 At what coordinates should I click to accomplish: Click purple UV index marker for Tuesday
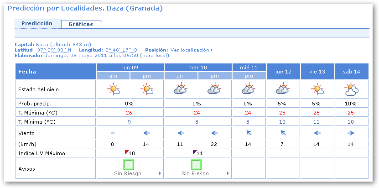tap(195, 151)
